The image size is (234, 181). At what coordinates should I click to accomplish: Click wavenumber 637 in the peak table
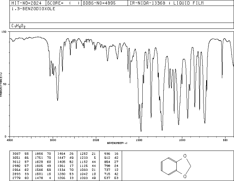click(107, 178)
